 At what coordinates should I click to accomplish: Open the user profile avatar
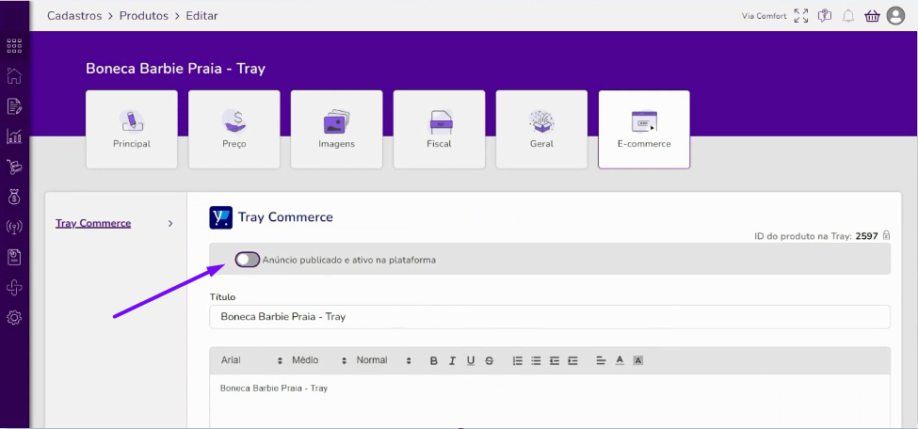tap(895, 16)
